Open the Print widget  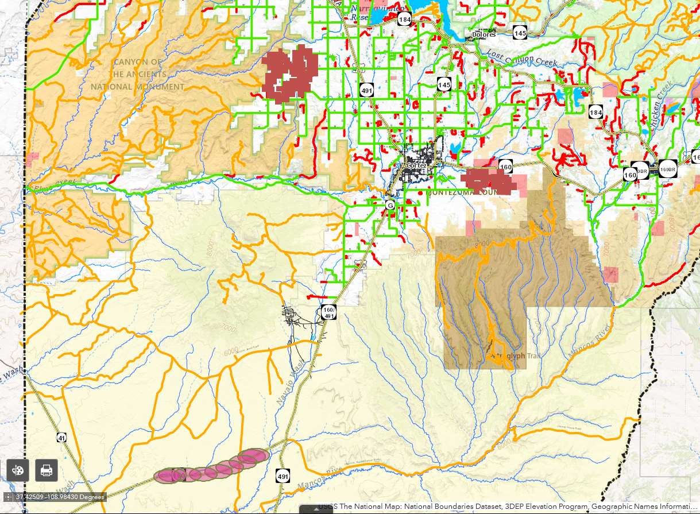[x=47, y=470]
